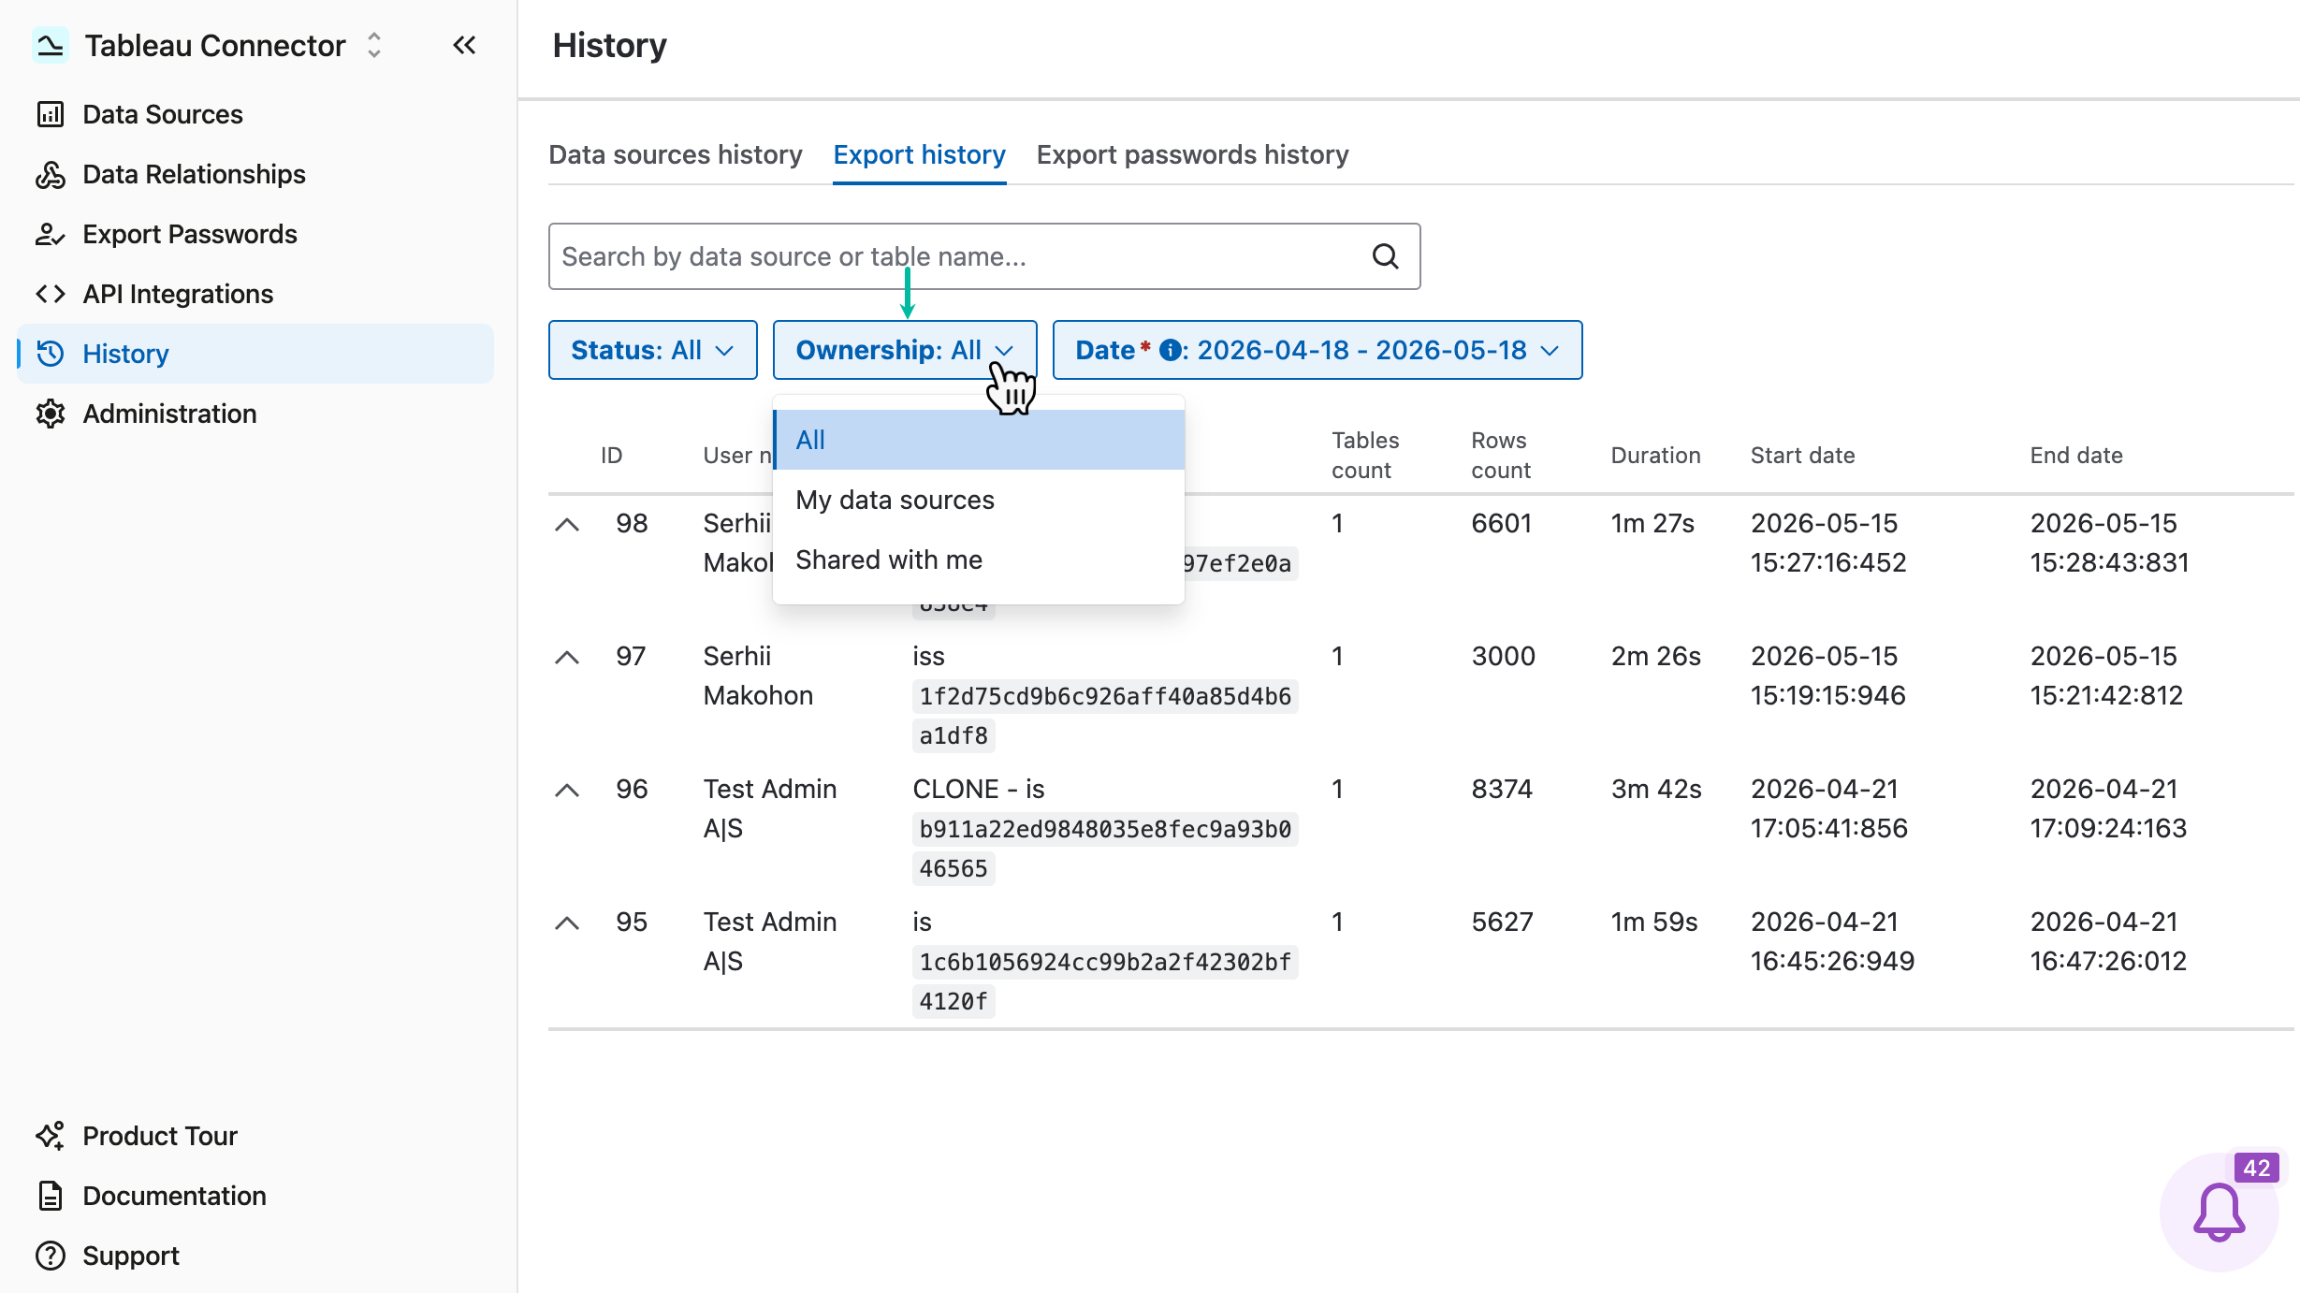2300x1293 pixels.
Task: Select the Export history tab
Action: tap(919, 154)
